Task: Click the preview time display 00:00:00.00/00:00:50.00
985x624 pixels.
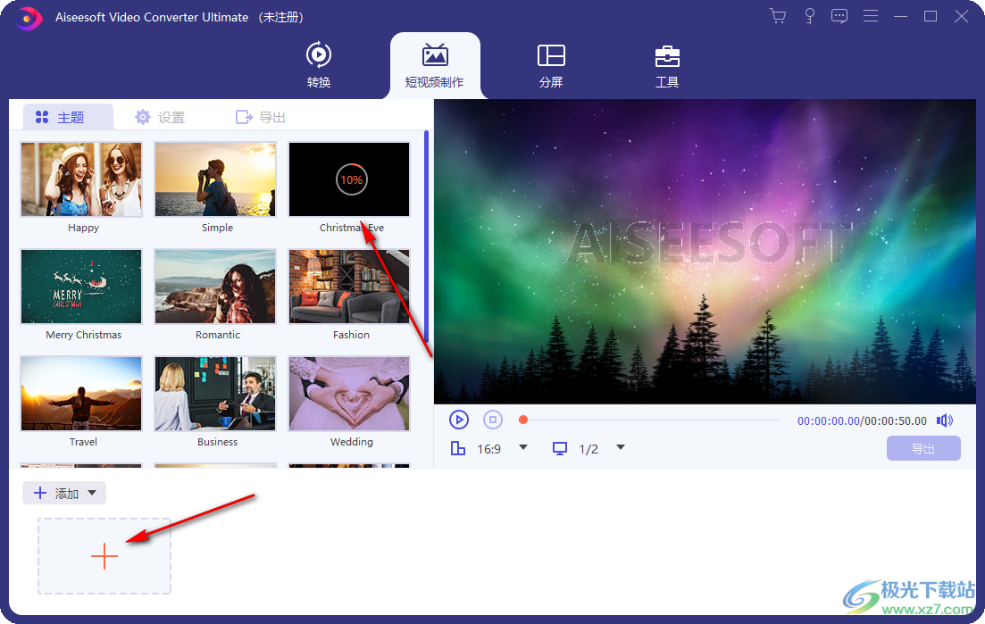Action: 862,420
